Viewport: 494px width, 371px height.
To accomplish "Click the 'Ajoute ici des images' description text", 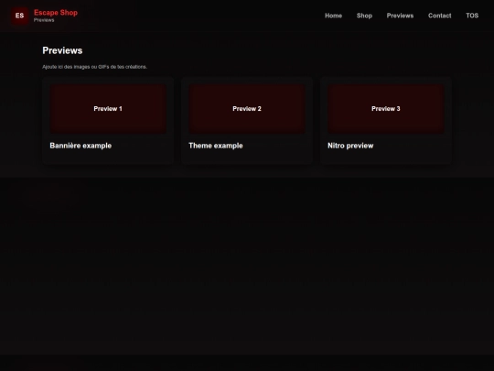I will point(94,67).
